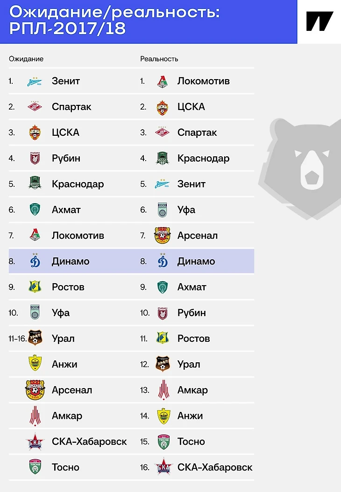Click the Tosno crest at Реальность position 15
The image size is (341, 492).
[163, 442]
